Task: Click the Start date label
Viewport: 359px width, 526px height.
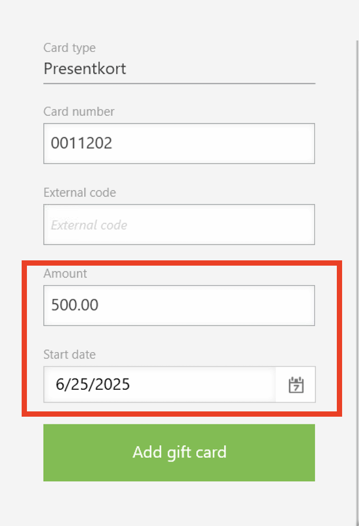Action: pos(69,354)
